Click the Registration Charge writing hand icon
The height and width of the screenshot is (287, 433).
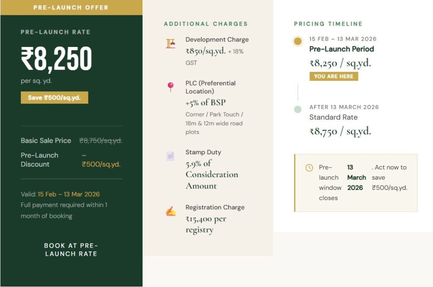(x=170, y=211)
